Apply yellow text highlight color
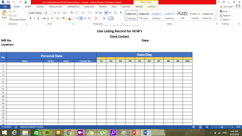 tap(64, 19)
